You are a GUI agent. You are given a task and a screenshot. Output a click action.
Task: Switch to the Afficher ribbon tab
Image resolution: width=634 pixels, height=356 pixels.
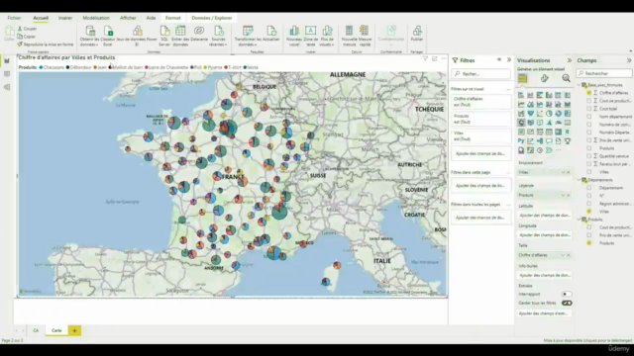click(128, 18)
